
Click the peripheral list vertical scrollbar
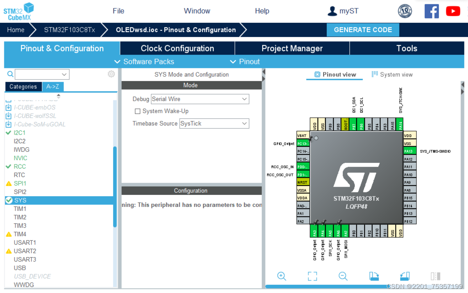point(115,187)
